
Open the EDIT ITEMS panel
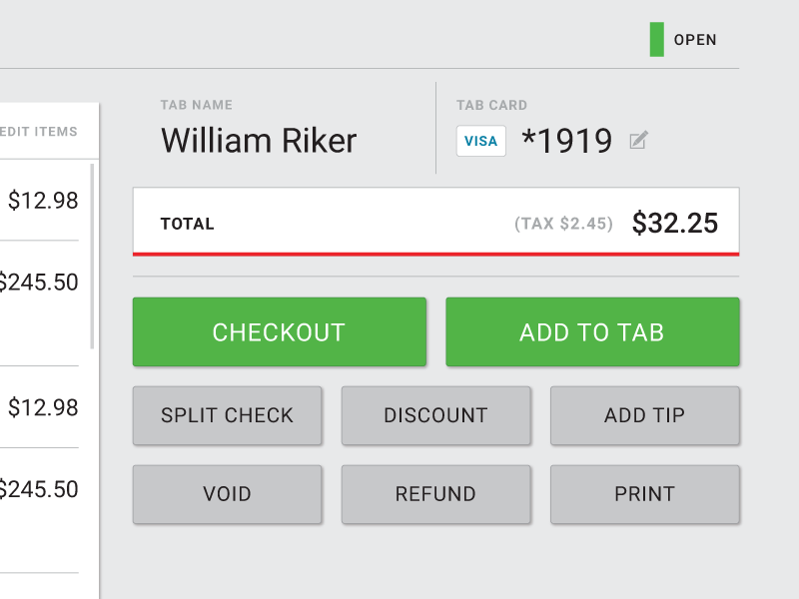[42, 131]
